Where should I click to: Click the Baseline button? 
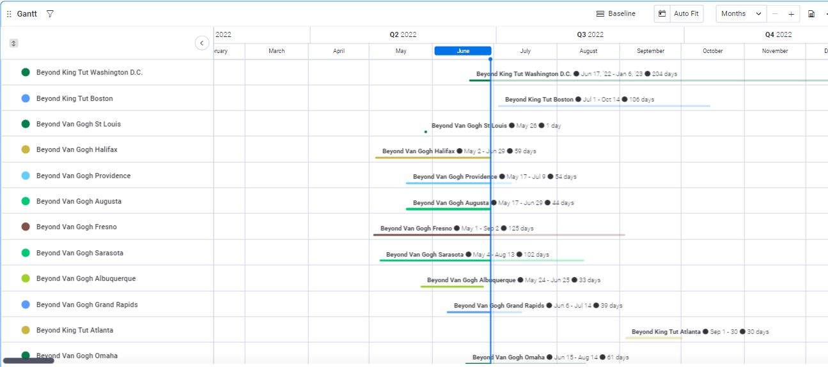coord(616,13)
